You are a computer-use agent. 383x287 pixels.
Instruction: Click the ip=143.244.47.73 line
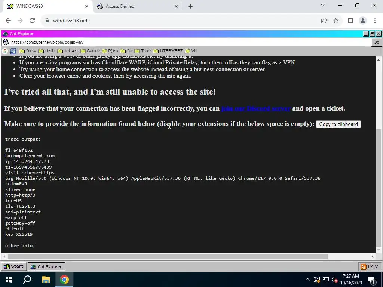[x=27, y=161]
